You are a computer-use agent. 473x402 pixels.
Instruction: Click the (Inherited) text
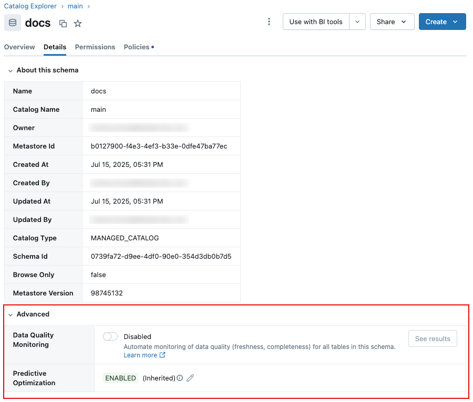tap(159, 378)
